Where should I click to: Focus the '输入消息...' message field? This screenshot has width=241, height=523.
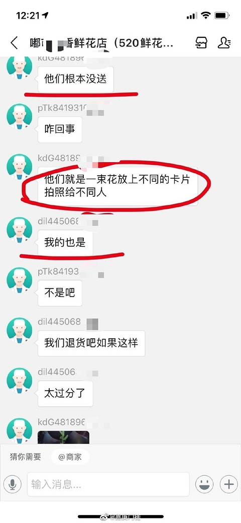click(108, 484)
